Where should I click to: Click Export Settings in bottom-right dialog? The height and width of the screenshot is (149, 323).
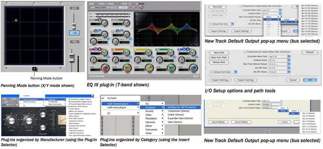pos(241,122)
